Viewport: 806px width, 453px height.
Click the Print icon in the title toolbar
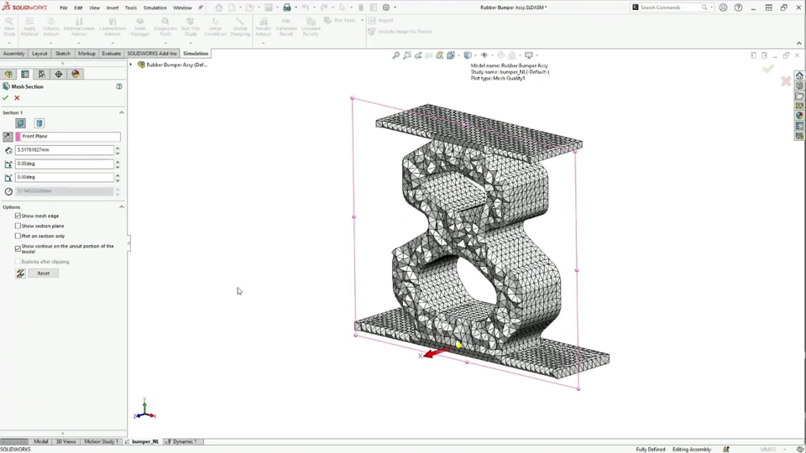pyautogui.click(x=287, y=8)
